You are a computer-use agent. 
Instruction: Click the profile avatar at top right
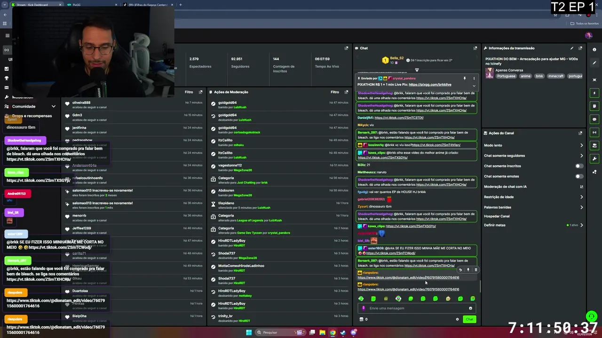(588, 36)
